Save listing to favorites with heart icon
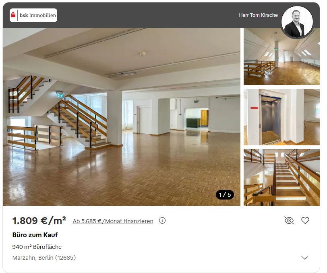 [x=305, y=220]
